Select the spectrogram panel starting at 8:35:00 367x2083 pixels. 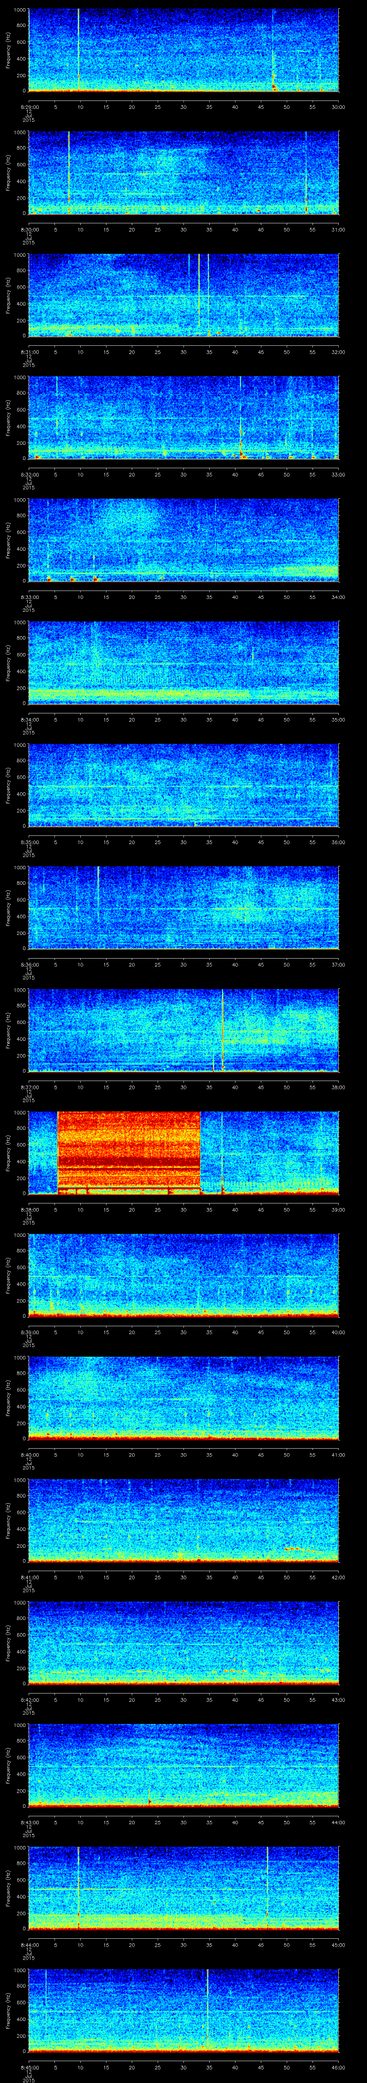pos(183,786)
